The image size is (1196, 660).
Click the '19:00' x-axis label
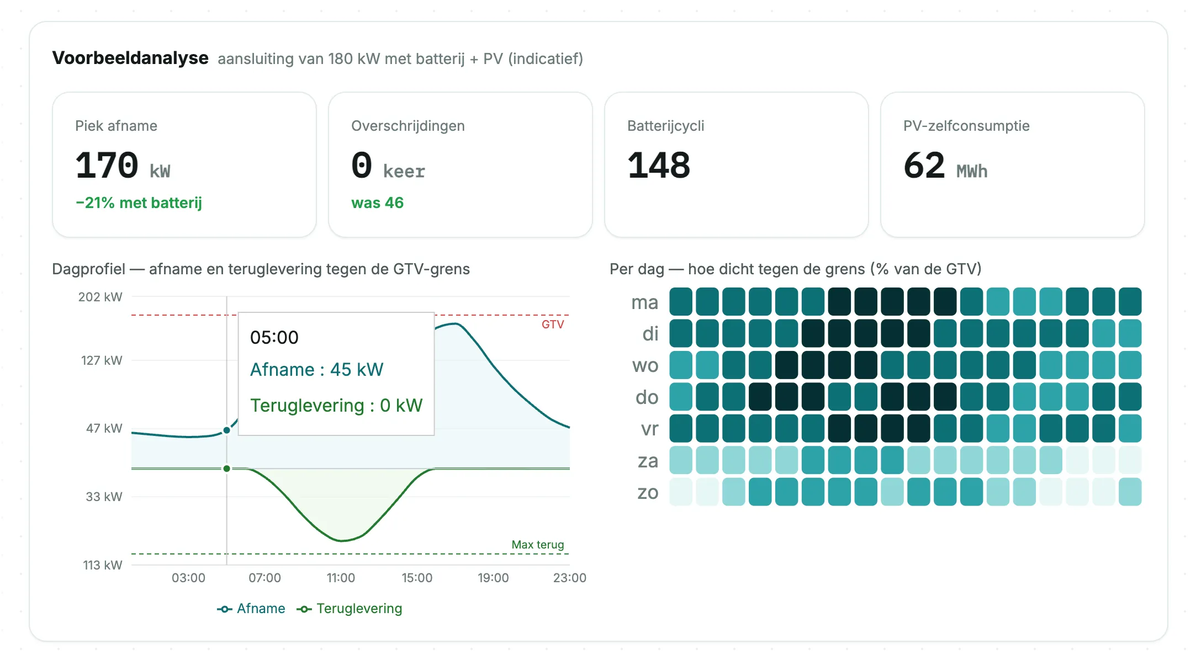(x=493, y=578)
